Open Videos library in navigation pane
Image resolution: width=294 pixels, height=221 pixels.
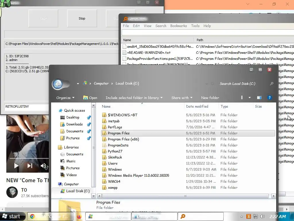click(71, 175)
